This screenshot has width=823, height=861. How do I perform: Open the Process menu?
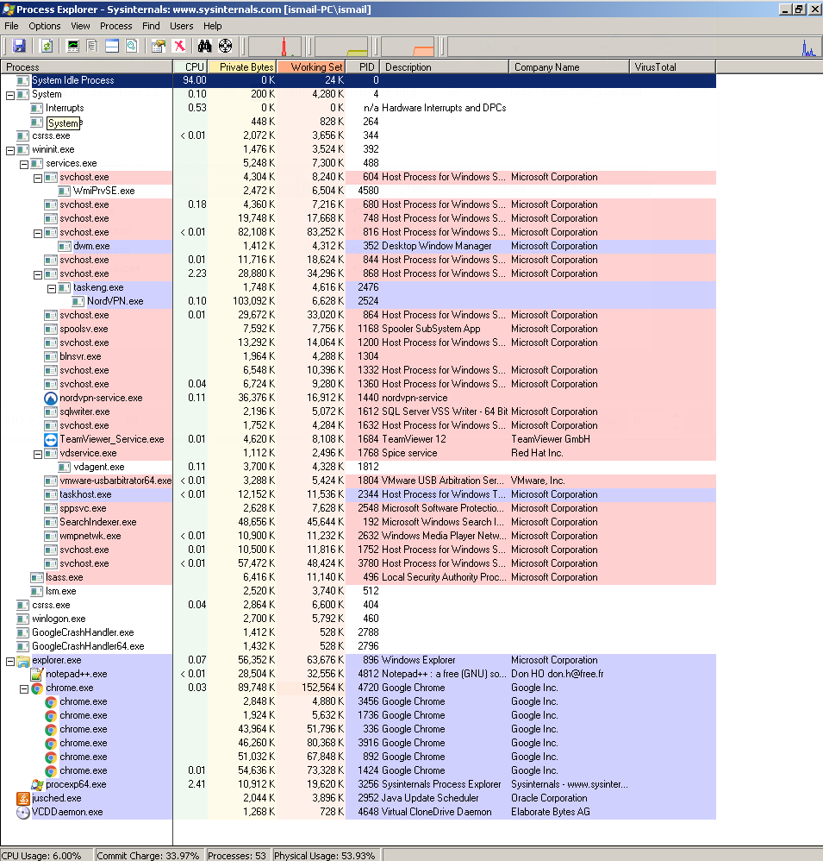tap(115, 26)
